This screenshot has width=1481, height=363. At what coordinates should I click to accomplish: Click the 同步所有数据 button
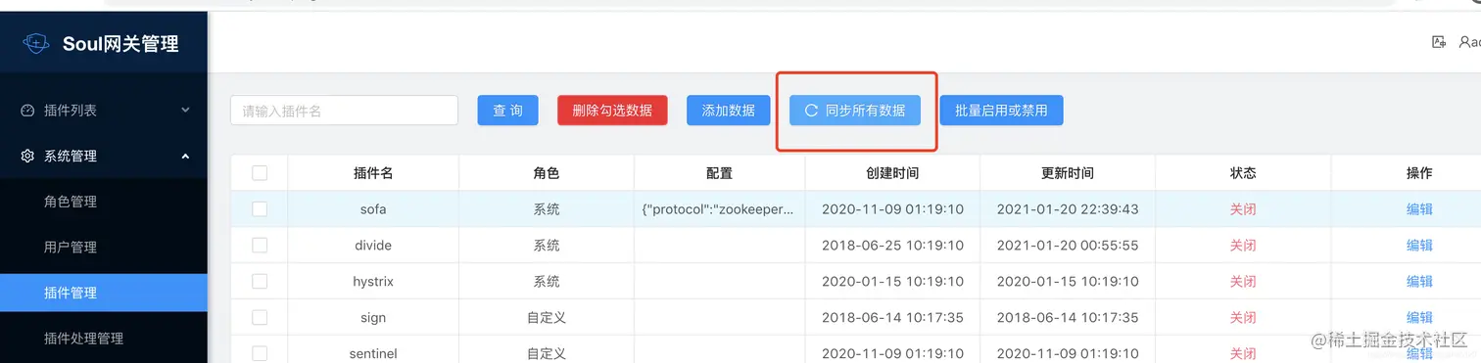[x=855, y=111]
